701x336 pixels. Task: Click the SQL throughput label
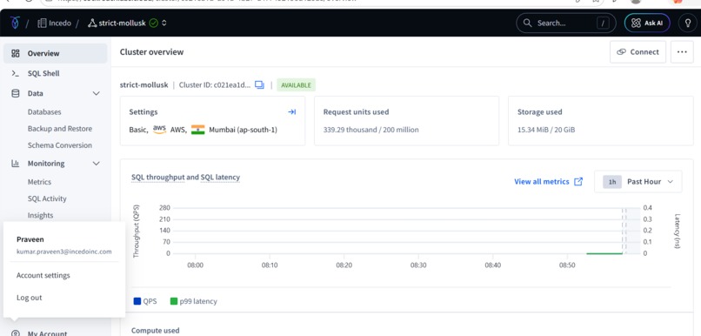coord(157,178)
